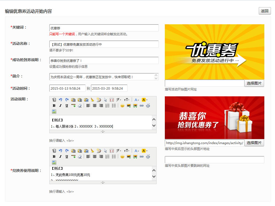
Task: Toggle Bold in the 活动说明 editor
Action: 54,106
